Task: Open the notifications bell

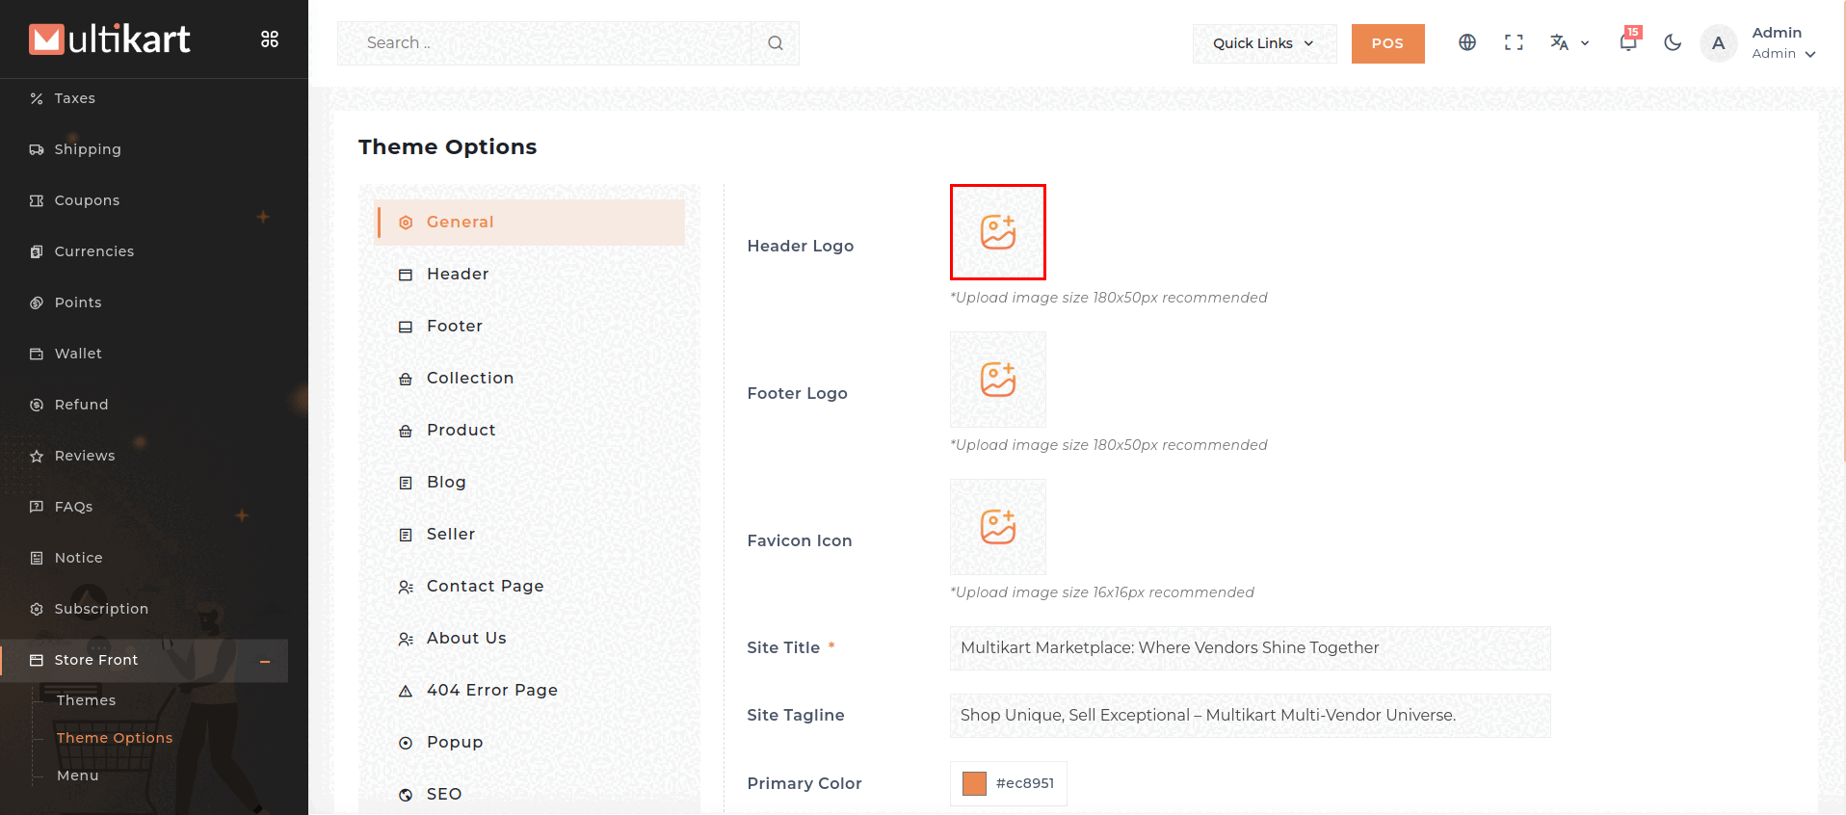Action: [1627, 42]
